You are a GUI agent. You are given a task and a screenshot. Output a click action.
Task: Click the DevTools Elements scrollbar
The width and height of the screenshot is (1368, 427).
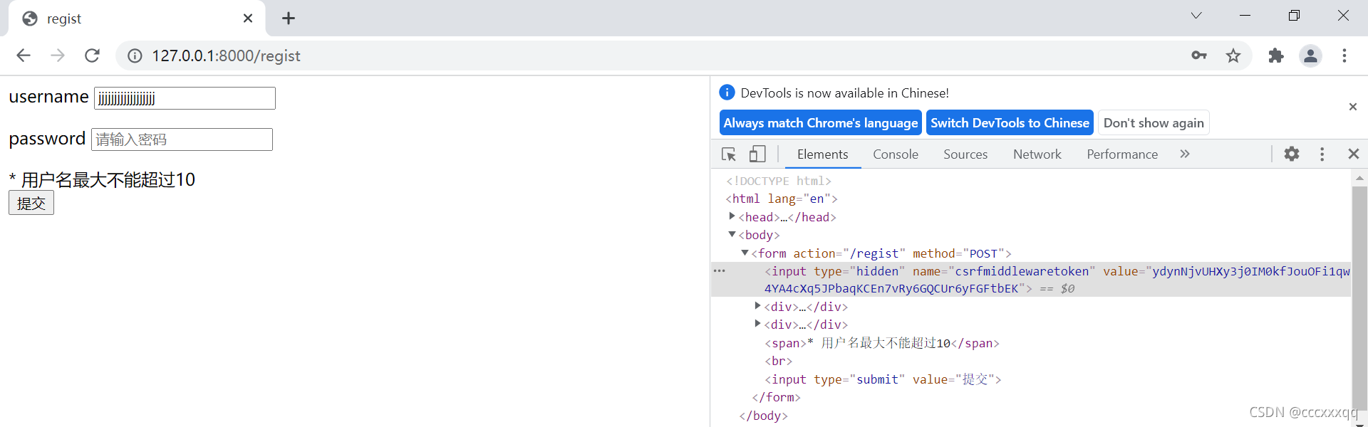coord(1359,299)
